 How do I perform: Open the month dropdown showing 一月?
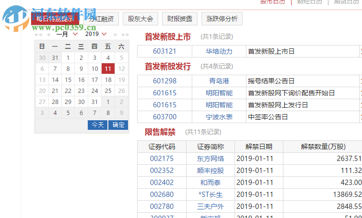pos(67,34)
